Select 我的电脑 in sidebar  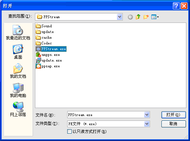18,90
